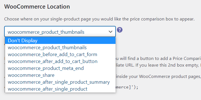Choose woocommerce_product_thumbnails from the list
Image resolution: width=201 pixels, height=100 pixels.
click(x=60, y=48)
